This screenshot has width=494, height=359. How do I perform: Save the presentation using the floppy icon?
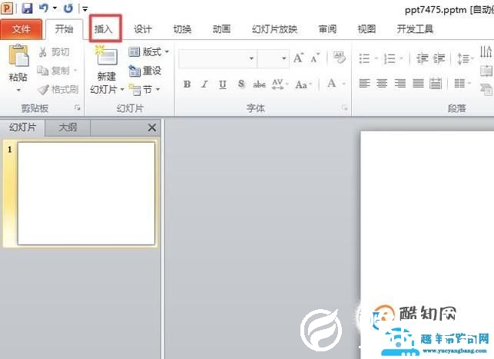(x=27, y=8)
